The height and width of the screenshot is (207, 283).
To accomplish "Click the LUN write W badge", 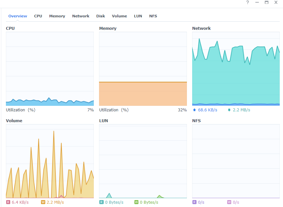I will pyautogui.click(x=136, y=202).
